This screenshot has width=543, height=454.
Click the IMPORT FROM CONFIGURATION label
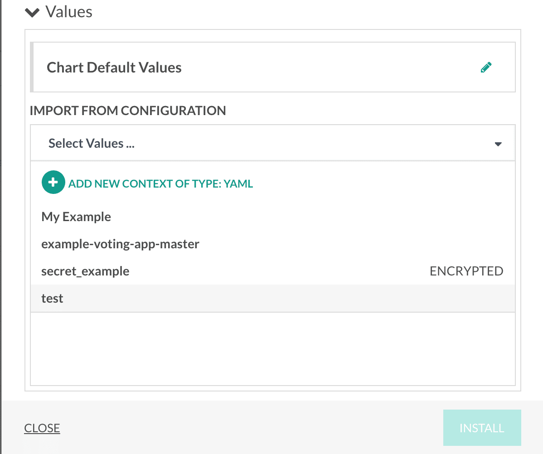click(128, 111)
